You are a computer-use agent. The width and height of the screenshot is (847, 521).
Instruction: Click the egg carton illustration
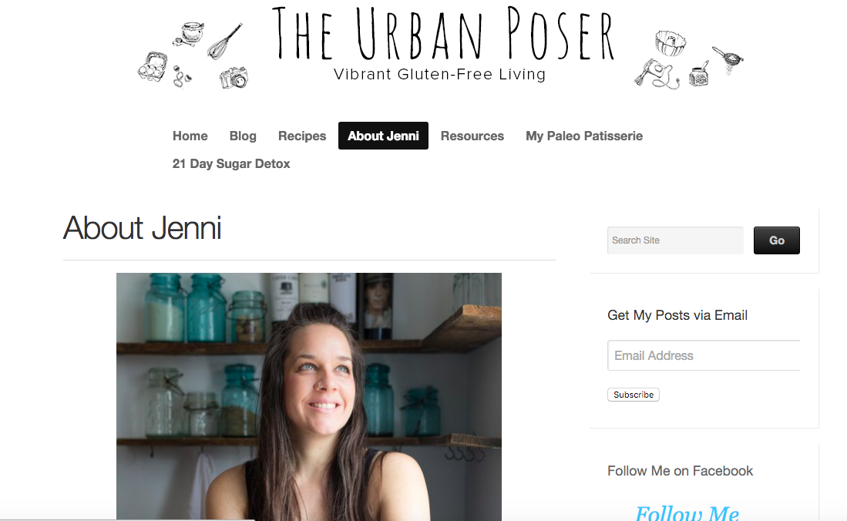(x=153, y=66)
